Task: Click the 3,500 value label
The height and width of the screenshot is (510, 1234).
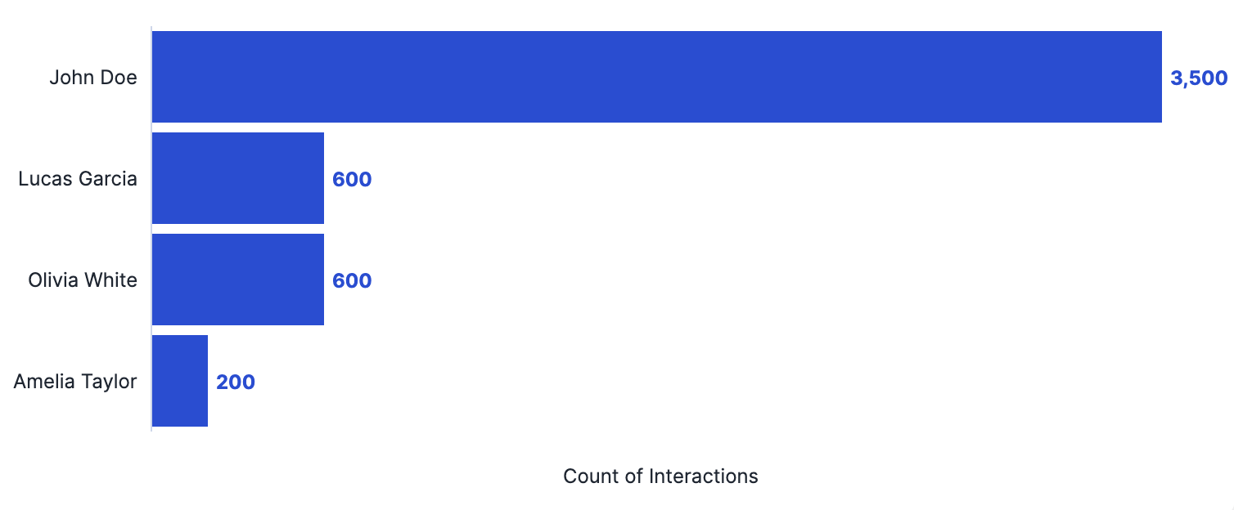Action: click(x=1199, y=78)
